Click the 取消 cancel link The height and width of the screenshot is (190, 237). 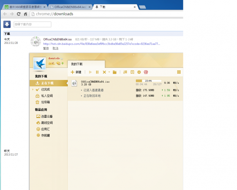(55, 48)
